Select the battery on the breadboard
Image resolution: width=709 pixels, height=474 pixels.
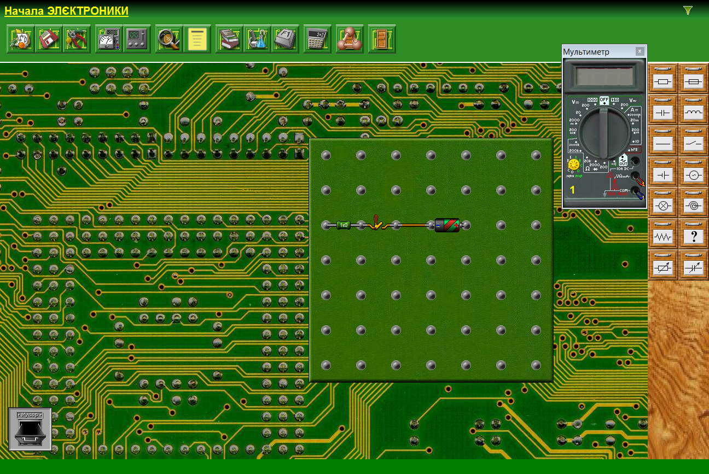[448, 225]
